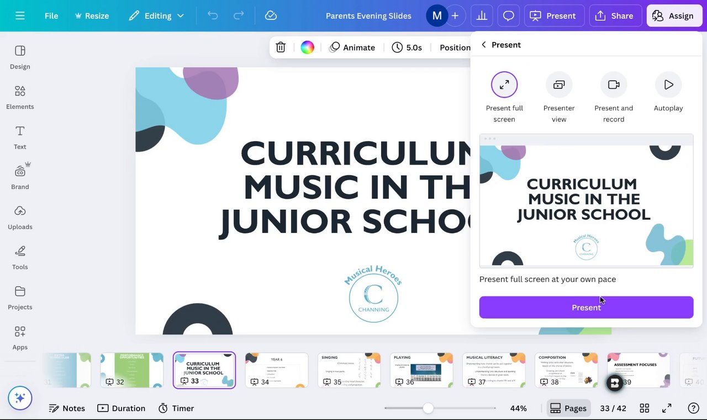Screen dimensions: 707x420
Task: Open the grid view icon
Action: 644,408
